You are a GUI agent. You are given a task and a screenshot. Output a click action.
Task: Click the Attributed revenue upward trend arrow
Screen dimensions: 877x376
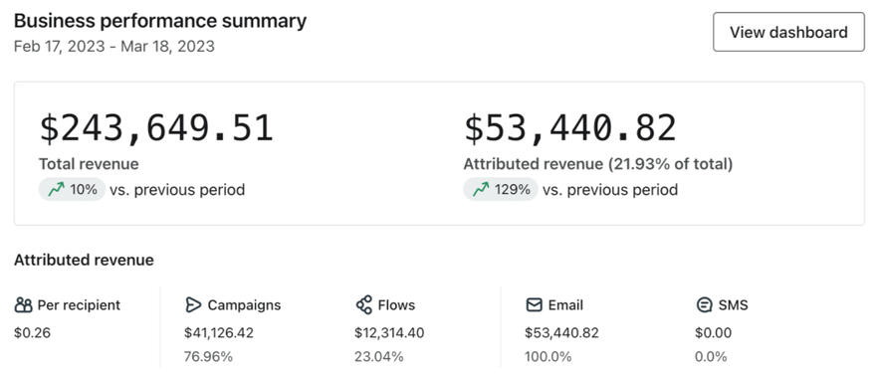click(481, 190)
